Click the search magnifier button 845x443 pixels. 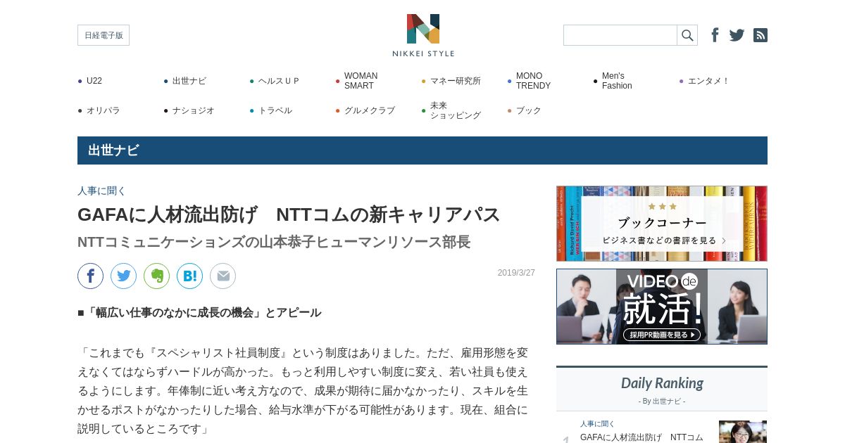(x=687, y=35)
